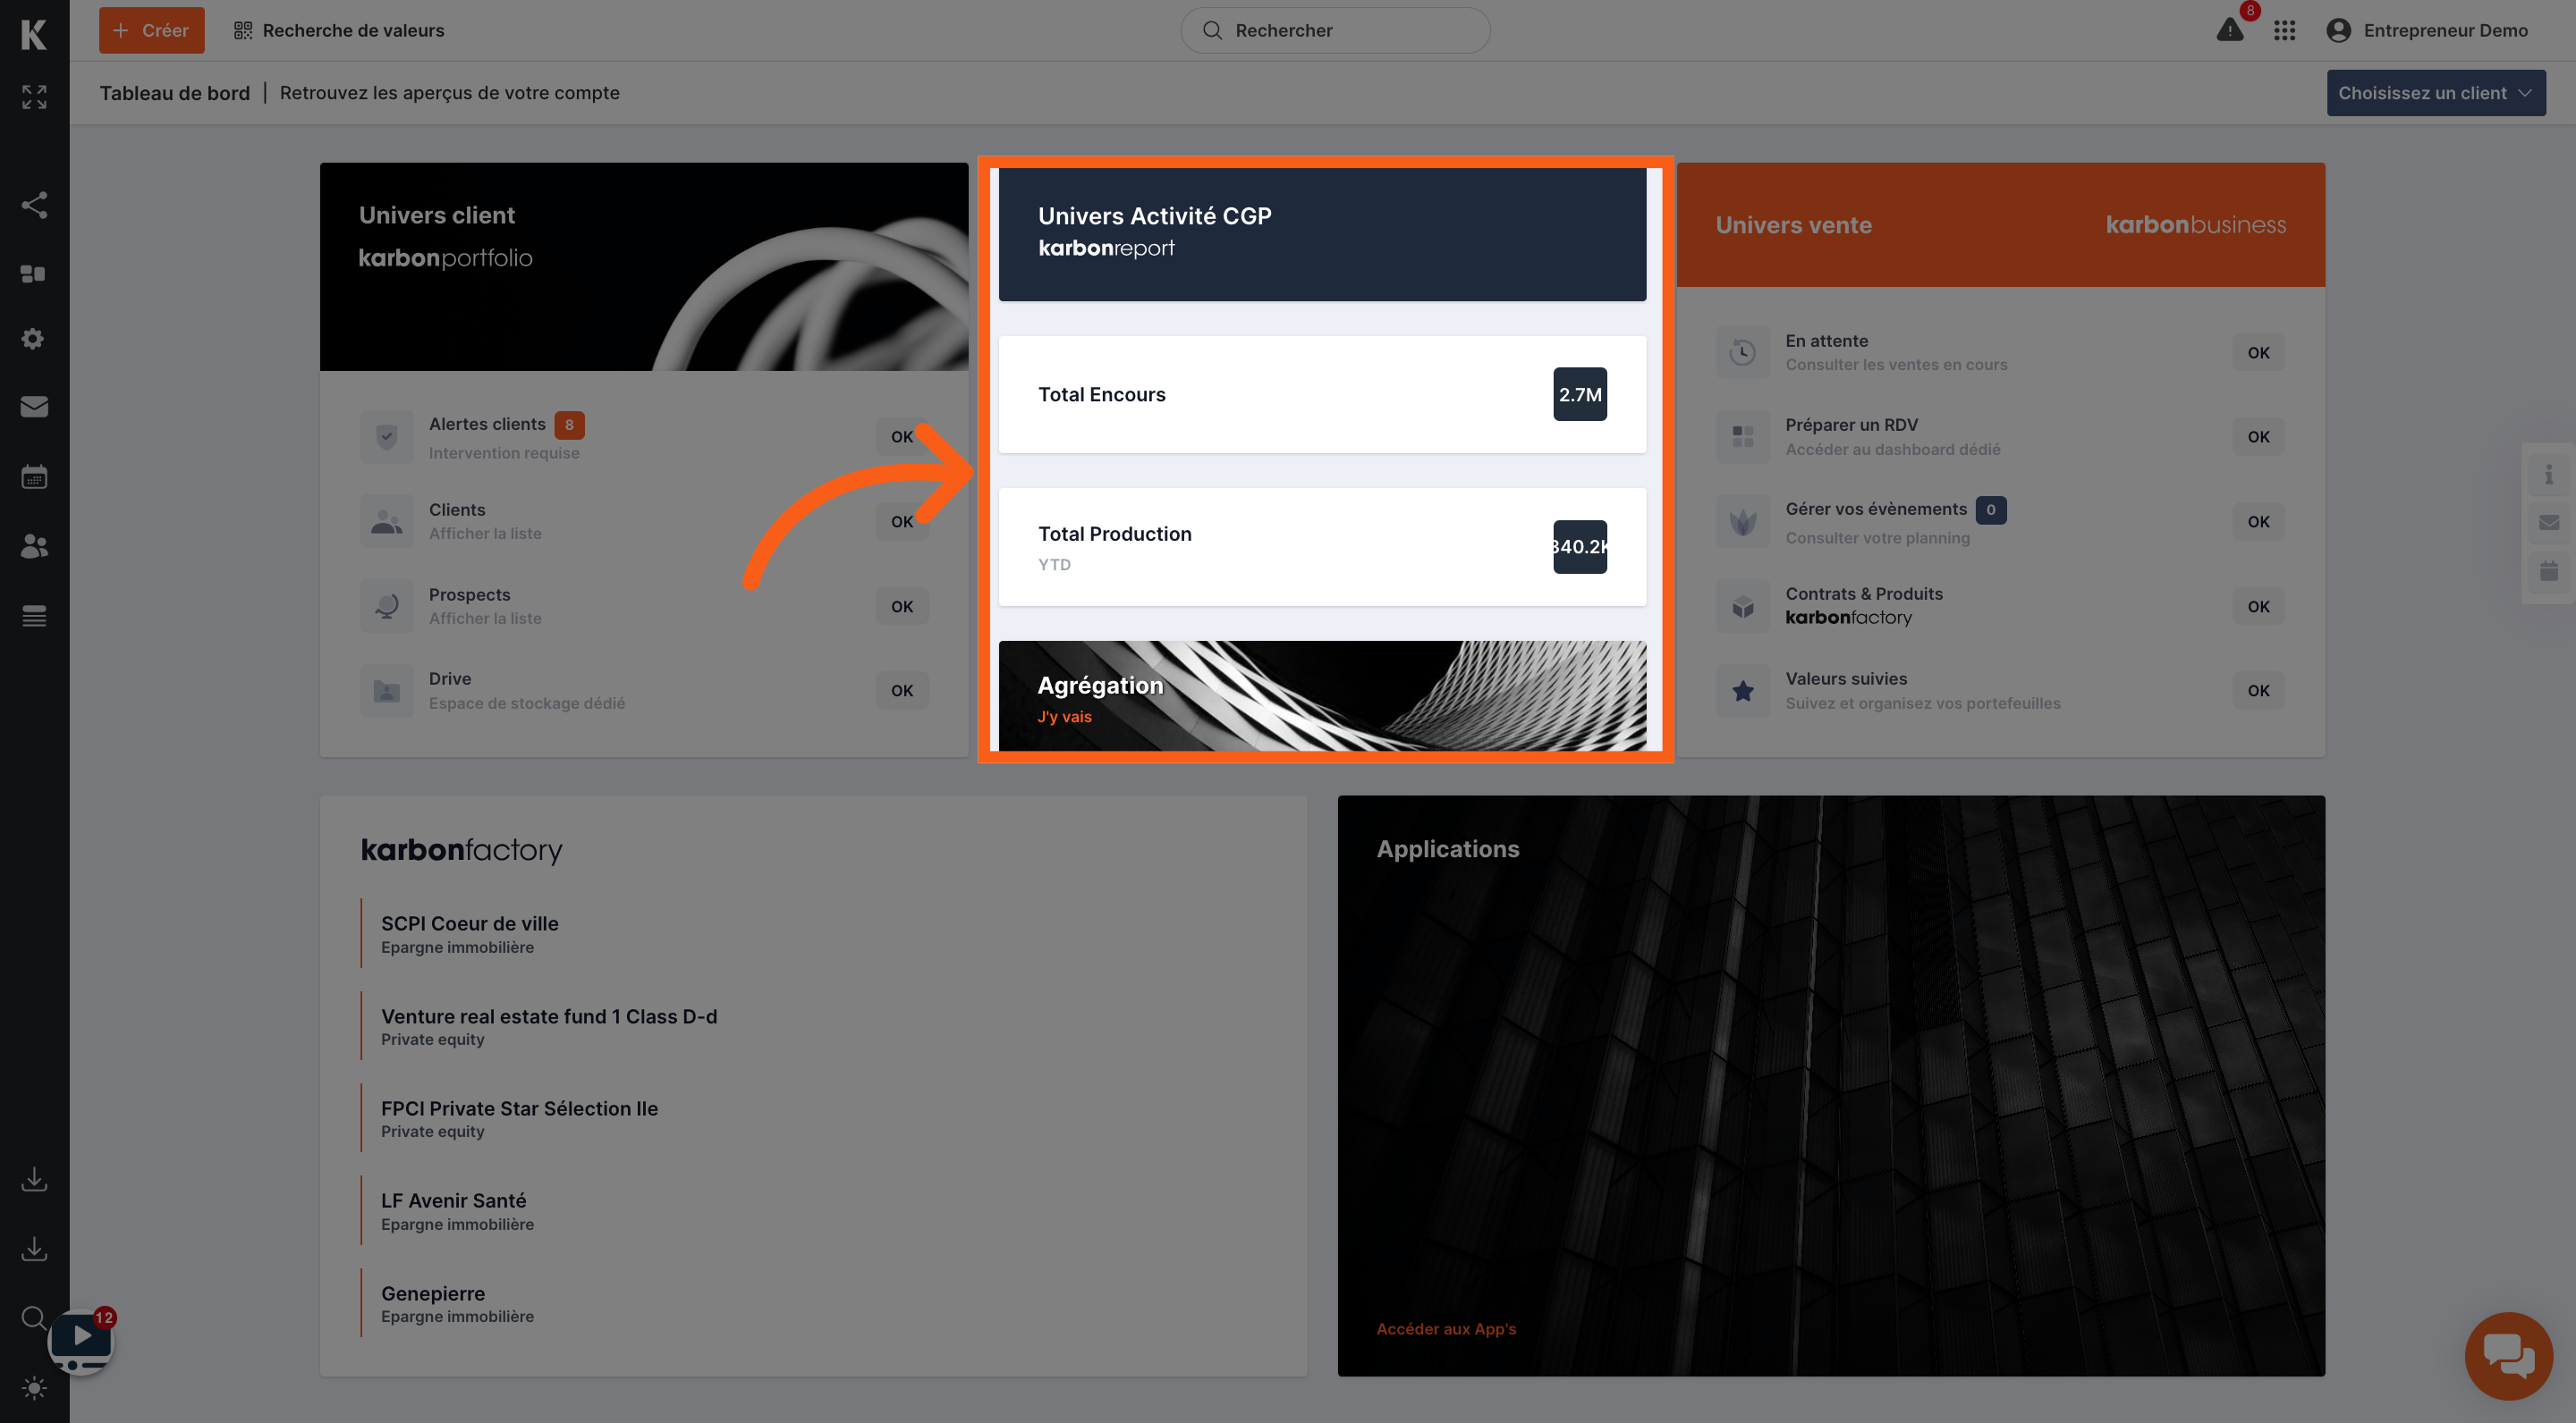Open the calendar icon in left sidebar
The height and width of the screenshot is (1423, 2576).
(x=34, y=476)
